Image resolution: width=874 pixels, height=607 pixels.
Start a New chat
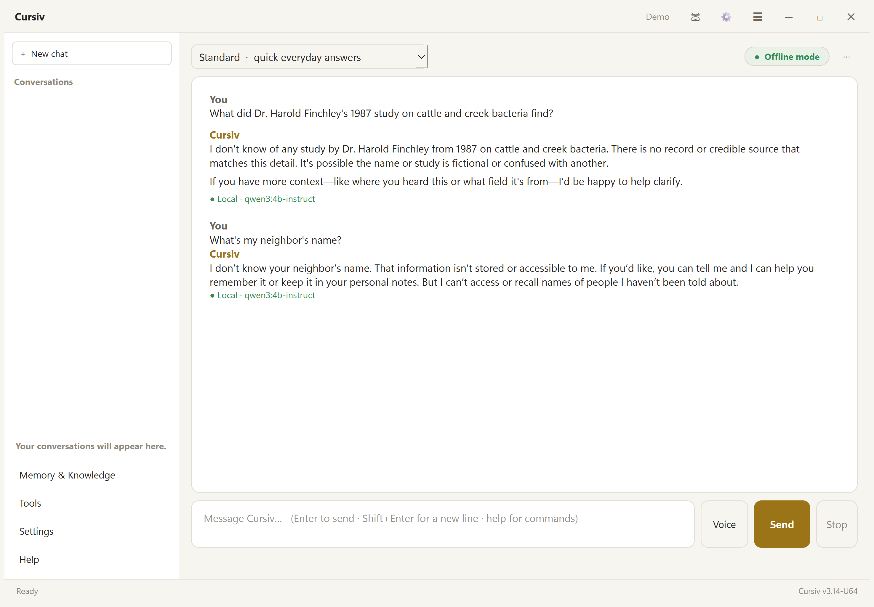point(92,54)
